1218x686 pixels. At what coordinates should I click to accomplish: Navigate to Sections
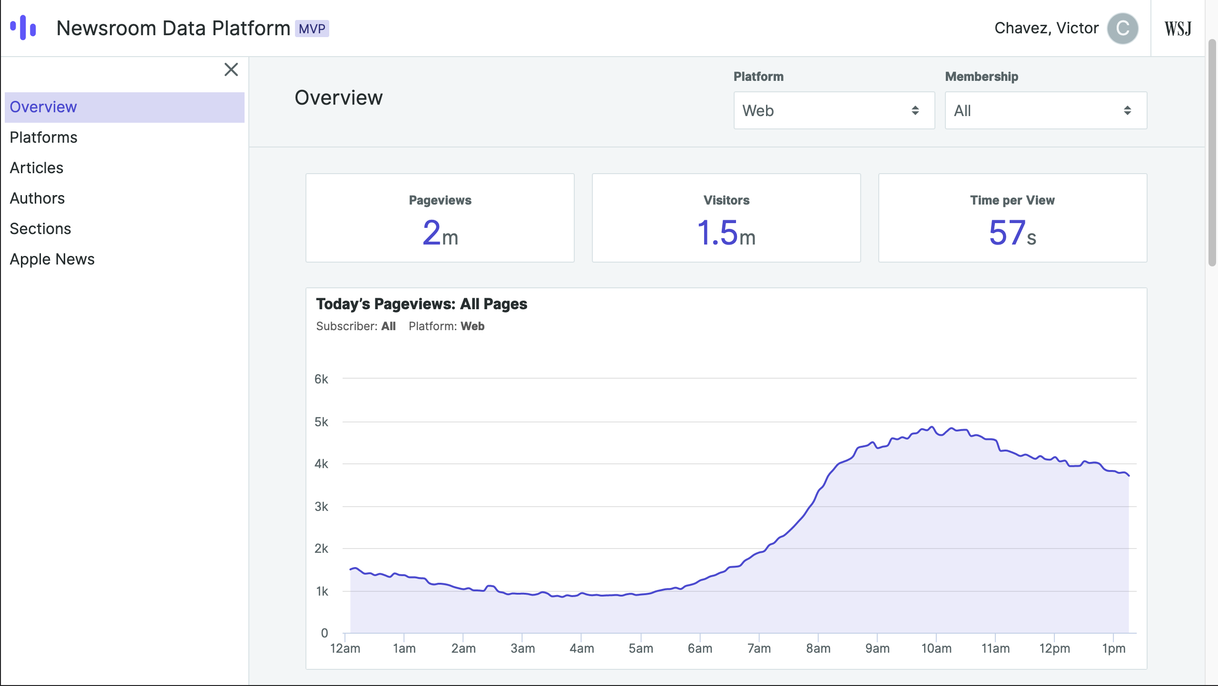[40, 229]
